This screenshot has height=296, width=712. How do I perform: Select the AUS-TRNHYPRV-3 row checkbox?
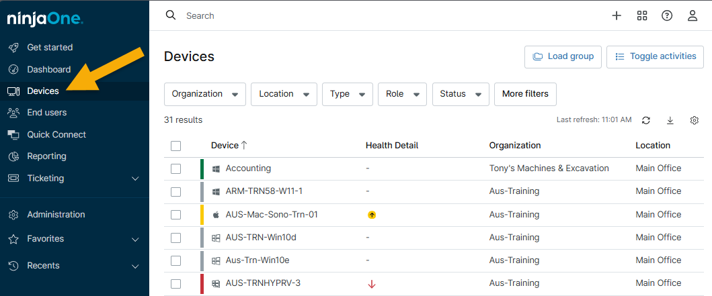coord(176,283)
